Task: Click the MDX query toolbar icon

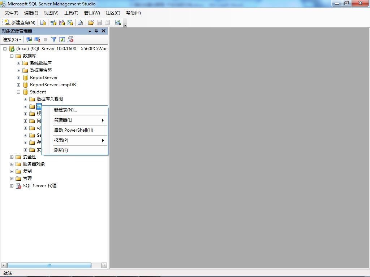Action: coord(53,22)
